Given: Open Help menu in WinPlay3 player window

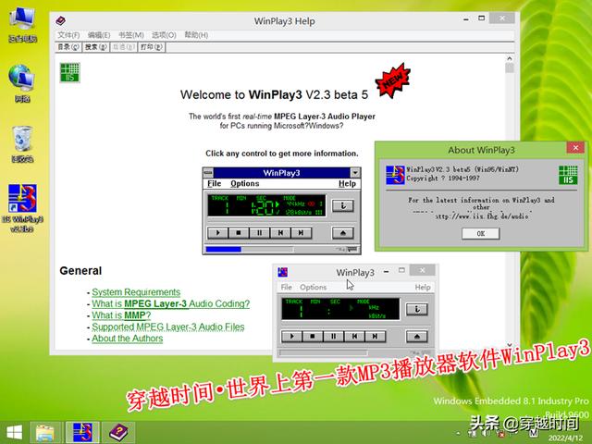Looking at the screenshot, I should (x=423, y=288).
